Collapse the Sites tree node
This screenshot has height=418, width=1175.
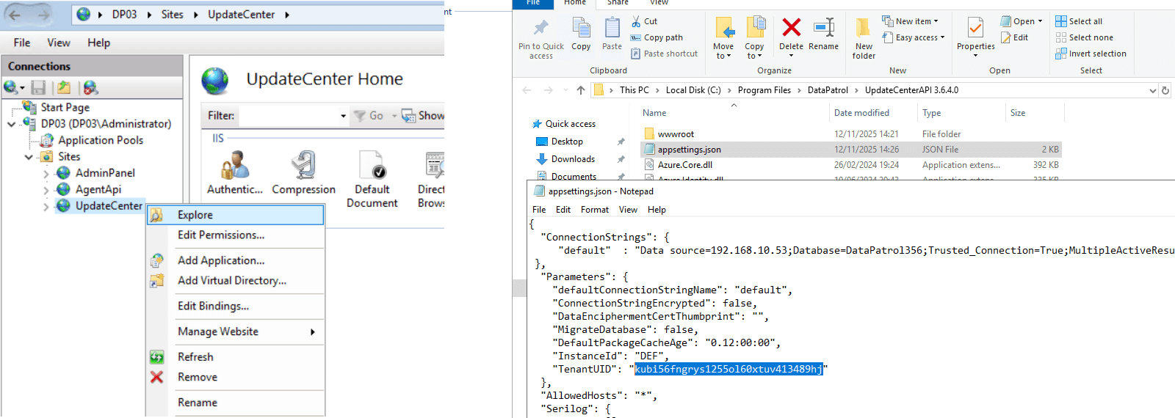[x=29, y=157]
